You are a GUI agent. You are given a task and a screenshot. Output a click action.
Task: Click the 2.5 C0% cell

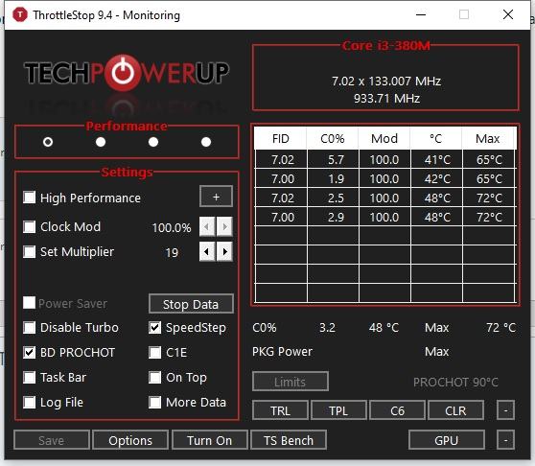pos(333,198)
